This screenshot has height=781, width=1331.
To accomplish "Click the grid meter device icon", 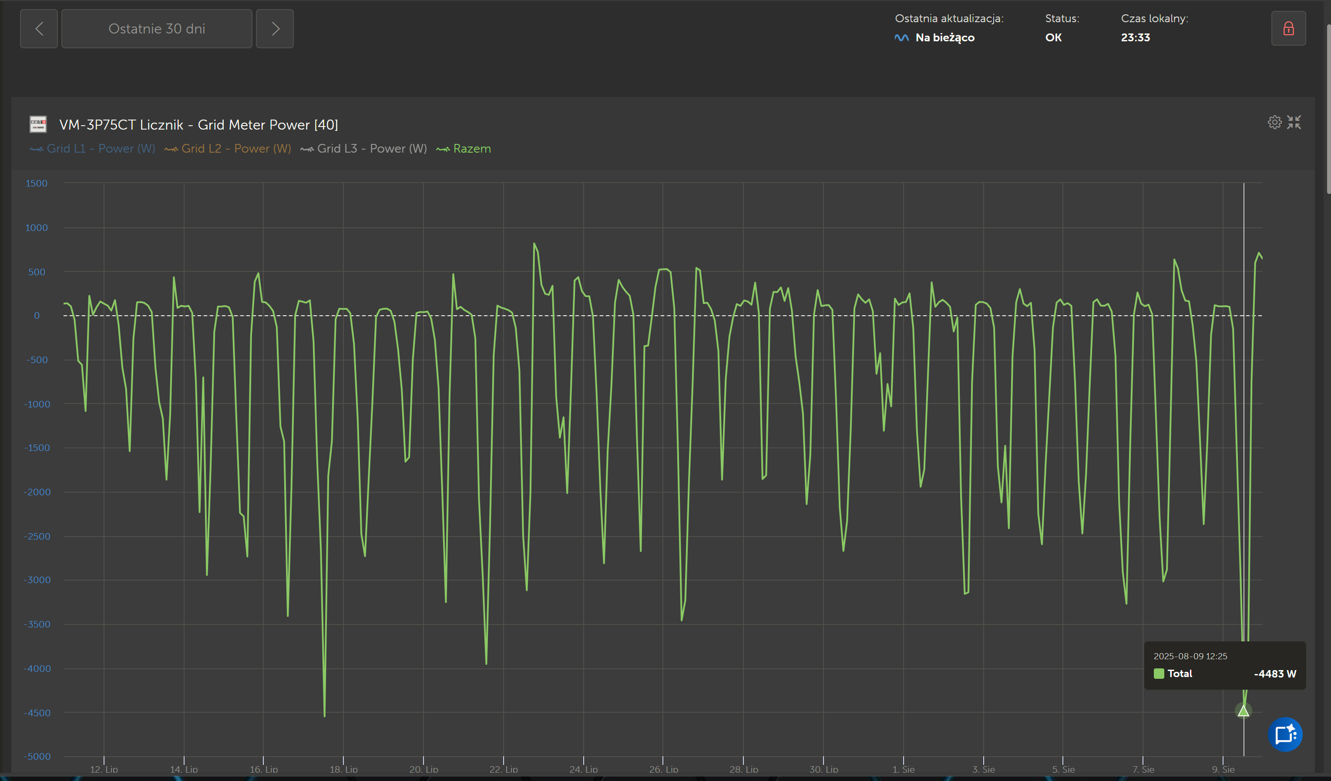I will pos(38,124).
